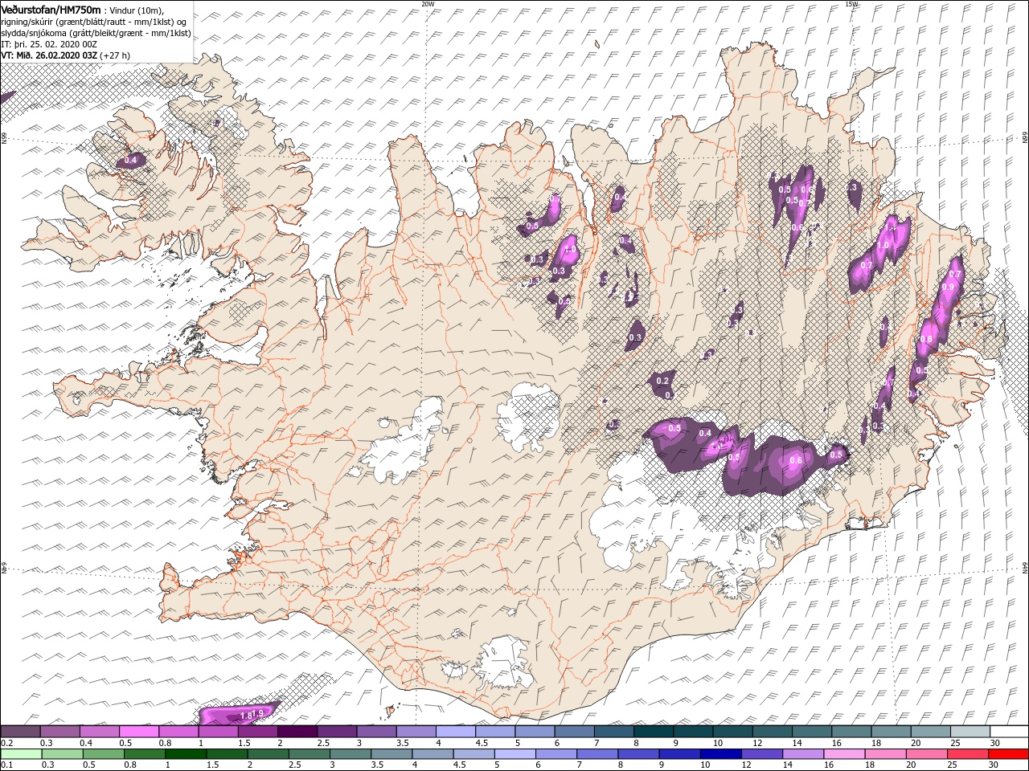The image size is (1029, 771).
Task: Select the bottom legend swatch between 5 and 6
Action: pos(514,754)
